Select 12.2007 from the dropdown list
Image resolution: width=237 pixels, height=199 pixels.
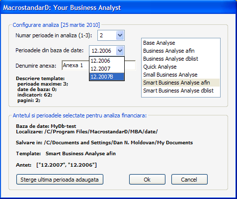point(107,69)
